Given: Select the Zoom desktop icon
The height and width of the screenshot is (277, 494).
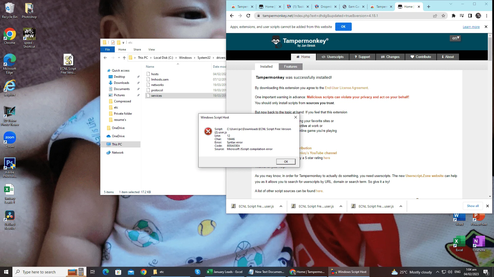Looking at the screenshot, I should click(10, 140).
